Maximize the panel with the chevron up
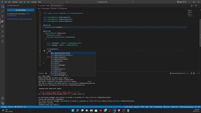This screenshot has width=201, height=113. (x=197, y=73)
